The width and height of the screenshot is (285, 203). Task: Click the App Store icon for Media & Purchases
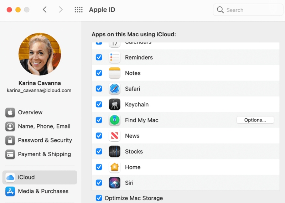click(10, 191)
